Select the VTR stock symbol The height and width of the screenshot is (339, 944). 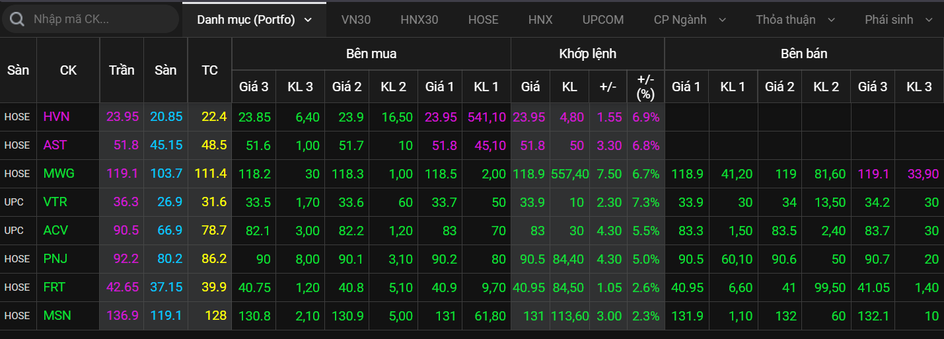tap(55, 202)
